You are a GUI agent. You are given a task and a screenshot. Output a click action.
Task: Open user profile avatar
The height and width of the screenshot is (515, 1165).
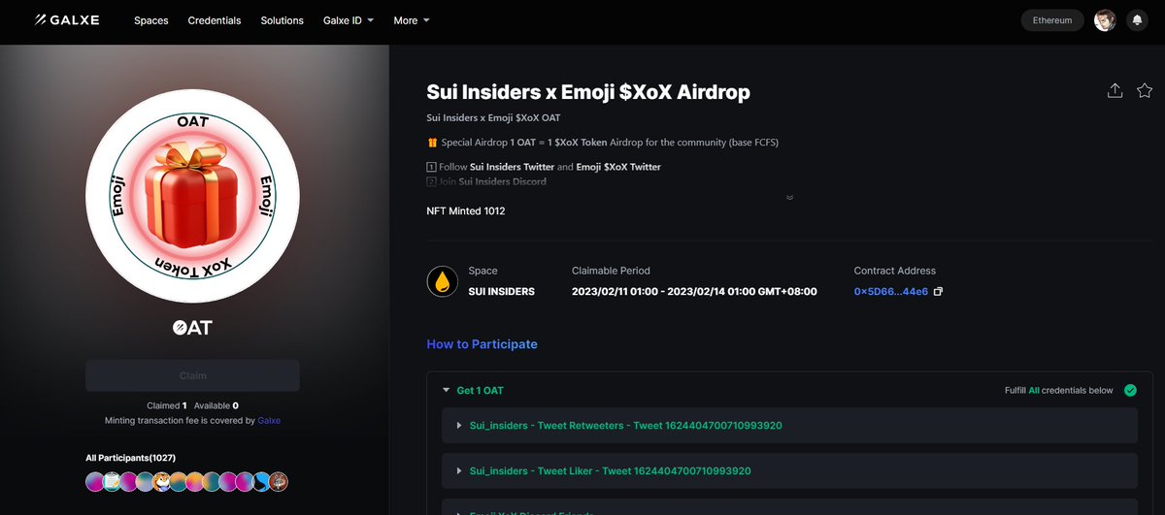(x=1105, y=20)
